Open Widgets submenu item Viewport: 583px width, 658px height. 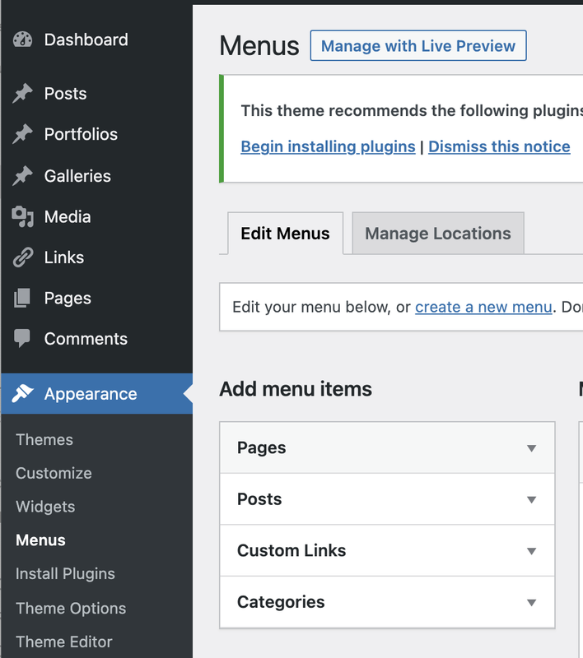(x=45, y=507)
